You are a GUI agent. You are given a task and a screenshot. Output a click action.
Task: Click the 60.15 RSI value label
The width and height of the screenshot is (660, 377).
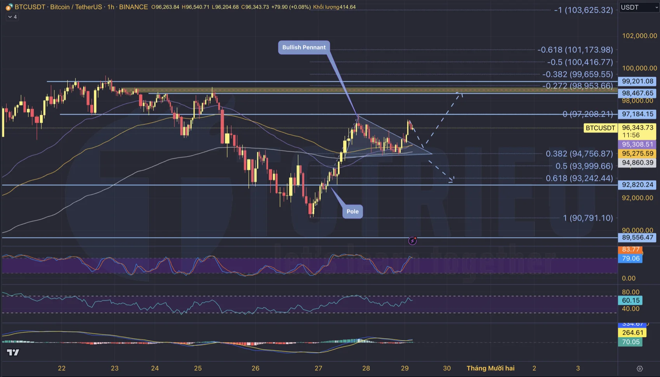[x=630, y=300]
